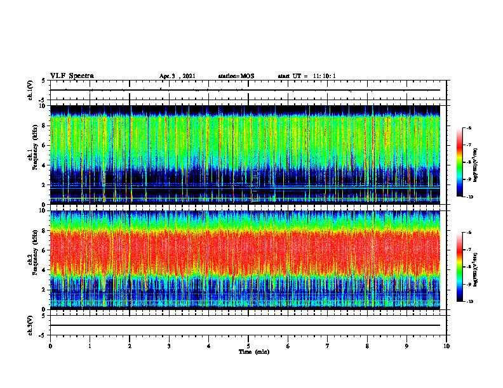Click the "-10" label on ch.1 colorbar
Image resolution: width=503 pixels, height=388 pixels.
tap(469, 197)
